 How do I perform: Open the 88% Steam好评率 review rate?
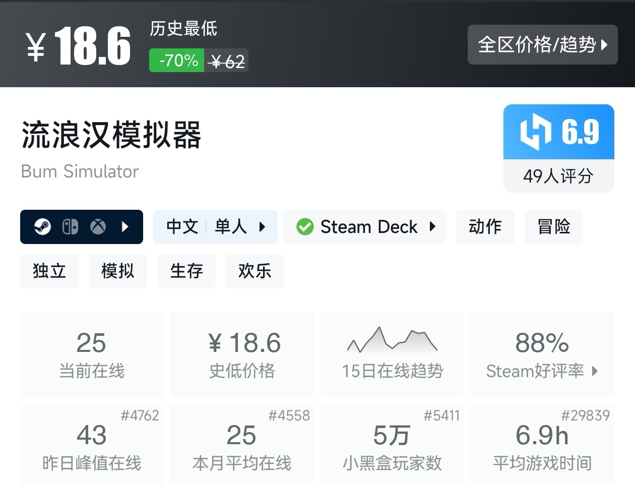click(542, 354)
